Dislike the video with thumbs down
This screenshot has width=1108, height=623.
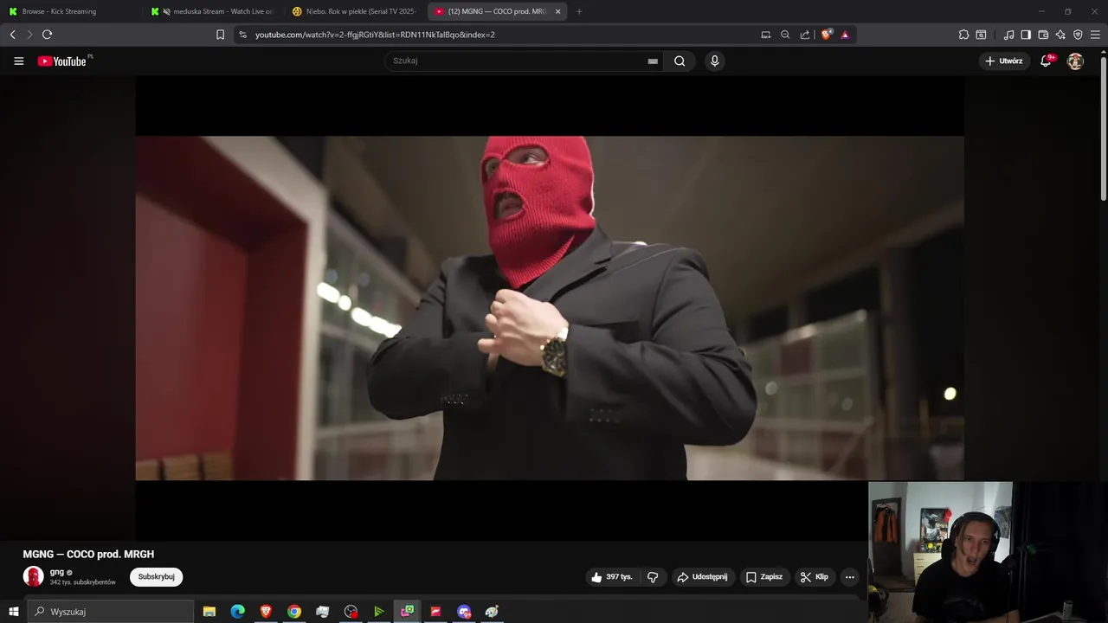click(653, 577)
